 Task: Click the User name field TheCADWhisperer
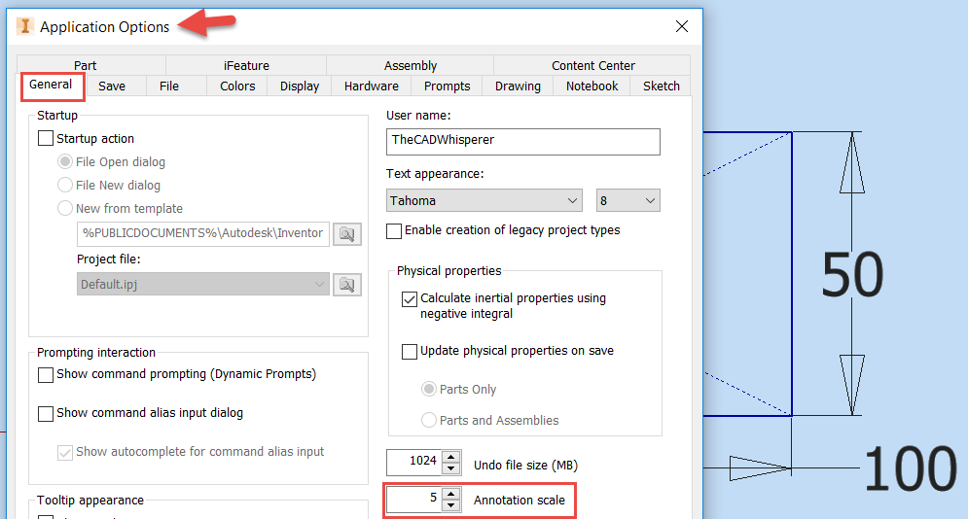[522, 141]
